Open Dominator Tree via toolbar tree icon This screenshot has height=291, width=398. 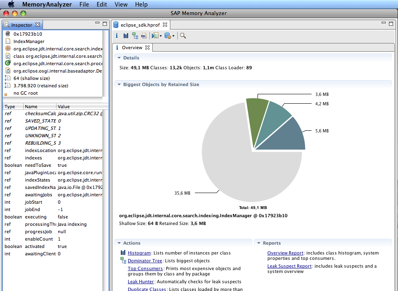pyautogui.click(x=135, y=36)
